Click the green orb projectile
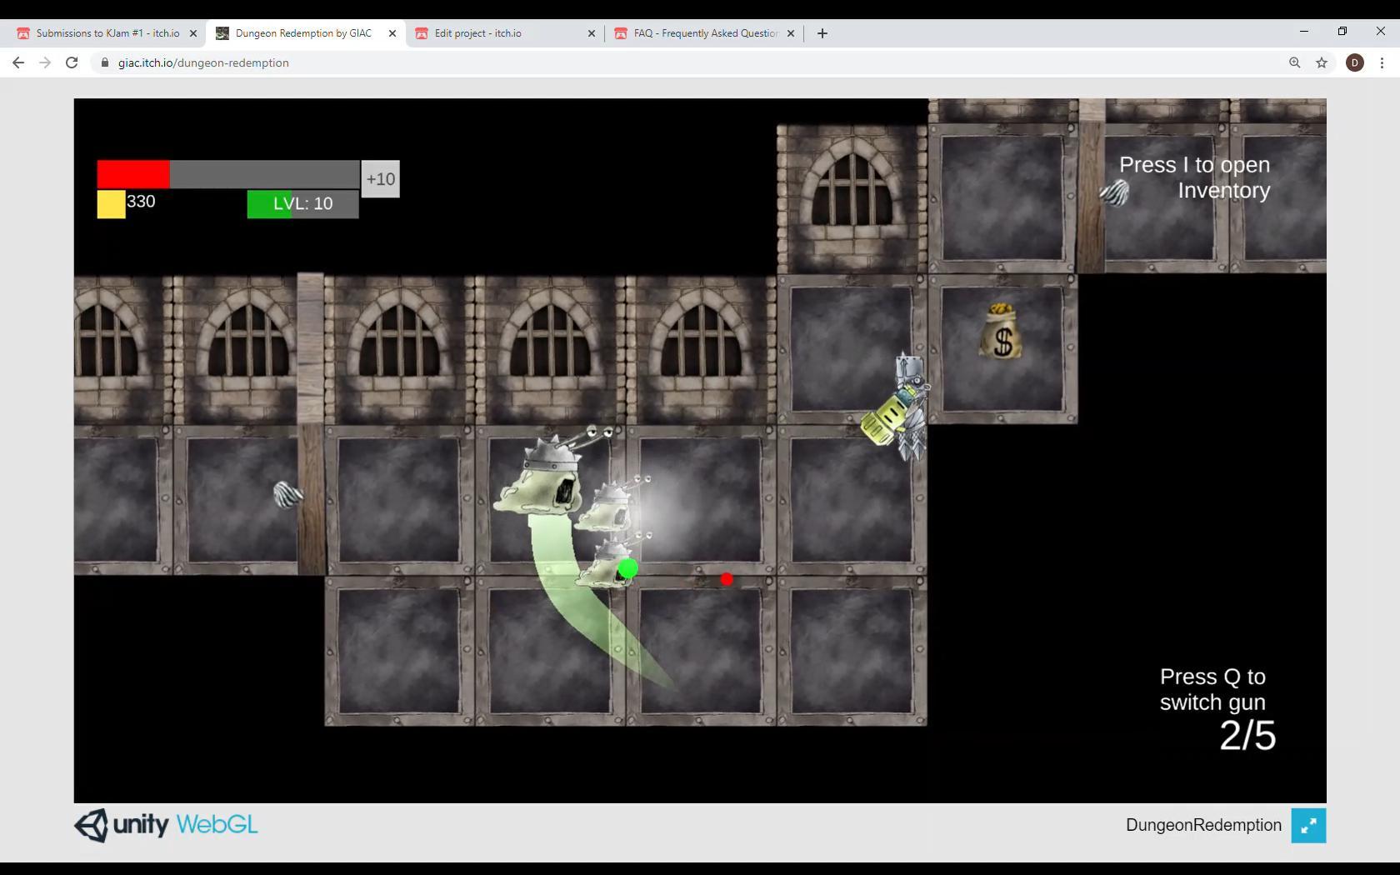The image size is (1400, 875). 628,568
